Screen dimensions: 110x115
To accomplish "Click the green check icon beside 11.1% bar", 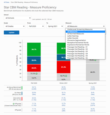I will click(x=37, y=74).
